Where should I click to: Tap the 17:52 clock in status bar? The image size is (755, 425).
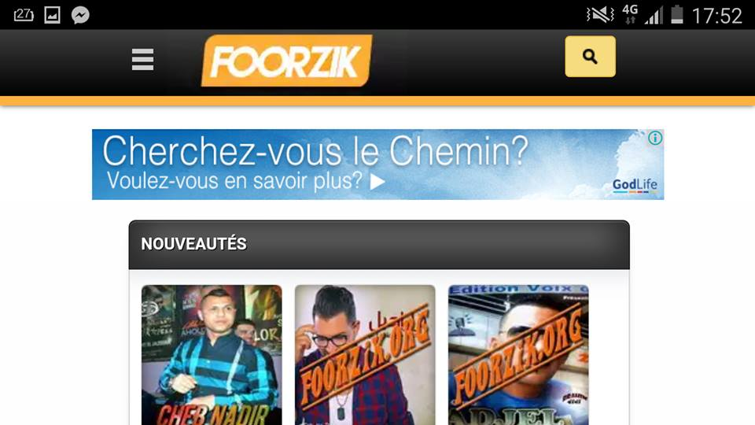coord(717,16)
